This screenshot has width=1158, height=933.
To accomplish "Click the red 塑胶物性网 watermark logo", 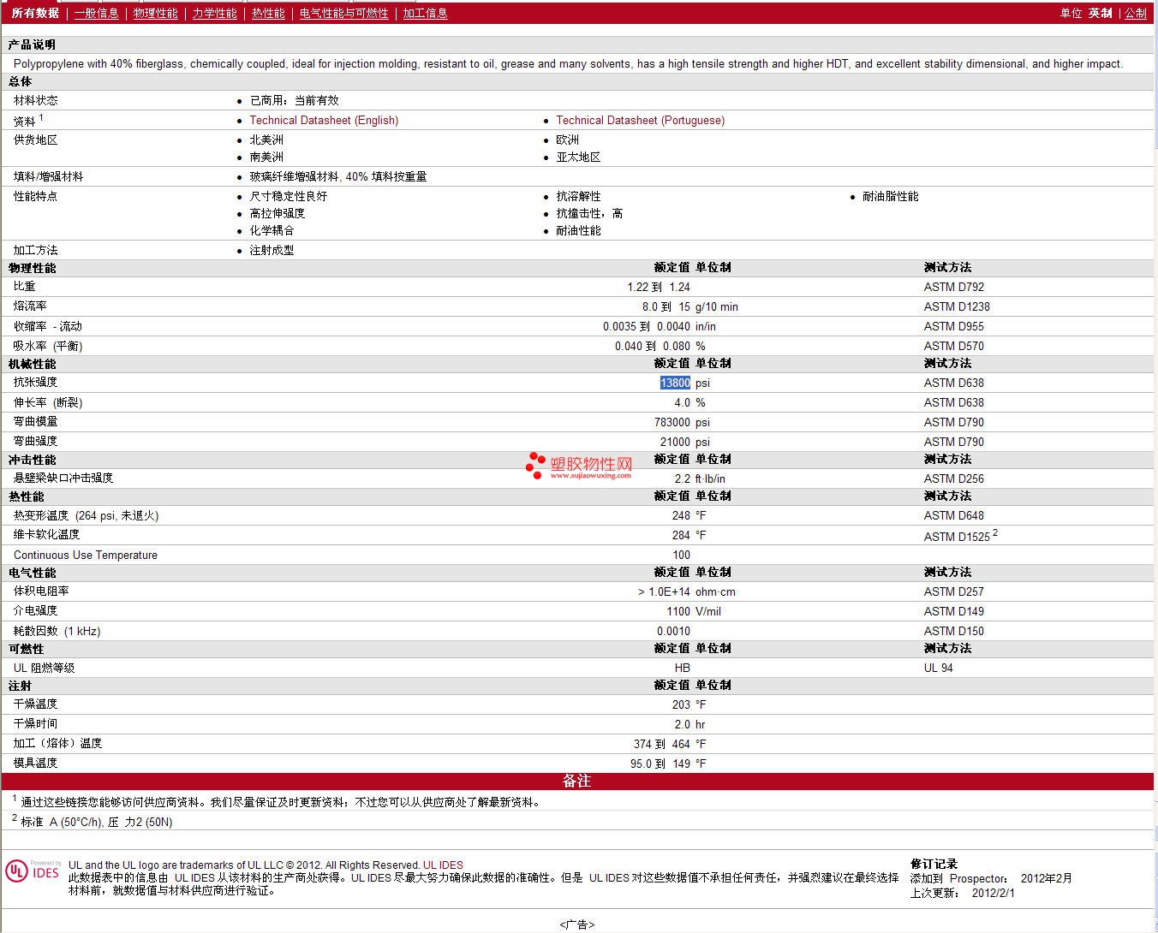I will tap(579, 466).
